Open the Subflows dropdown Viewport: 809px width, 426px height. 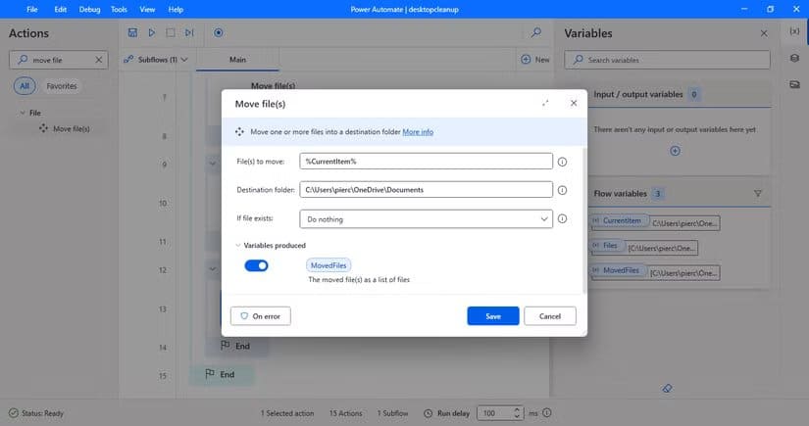[x=155, y=59]
